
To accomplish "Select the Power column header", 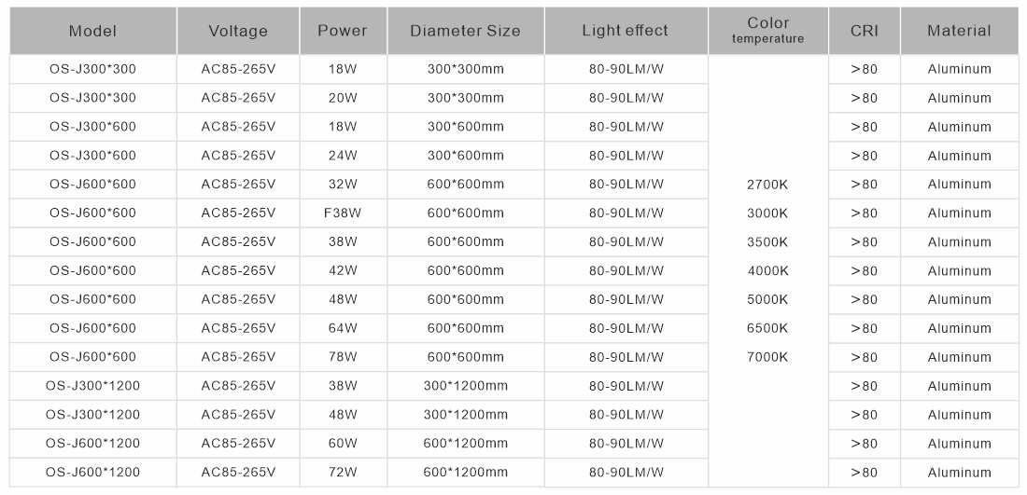I will (343, 31).
